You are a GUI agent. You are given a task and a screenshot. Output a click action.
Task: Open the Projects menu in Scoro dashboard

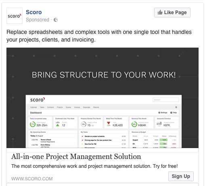click(60, 107)
